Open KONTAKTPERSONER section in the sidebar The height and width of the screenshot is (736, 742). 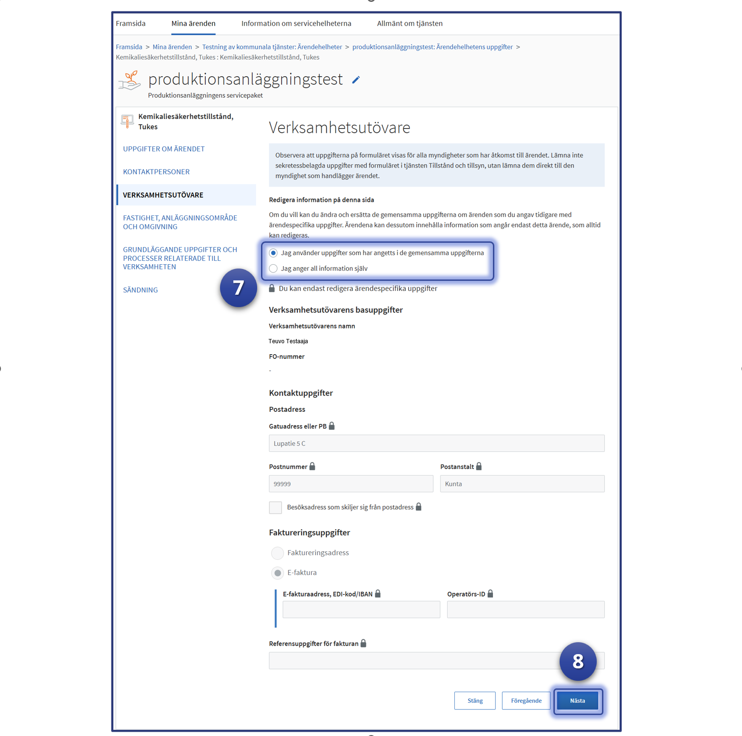156,172
